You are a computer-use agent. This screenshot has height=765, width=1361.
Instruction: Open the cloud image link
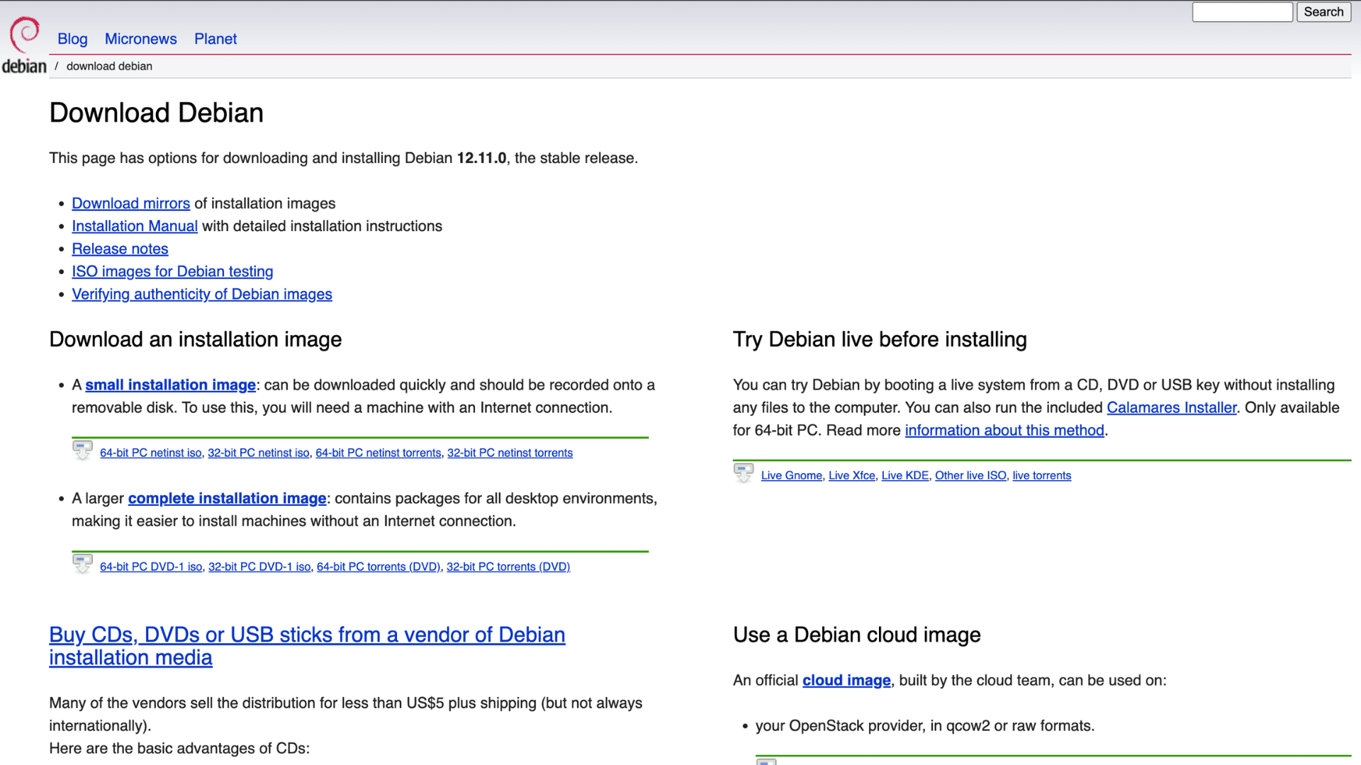point(846,680)
